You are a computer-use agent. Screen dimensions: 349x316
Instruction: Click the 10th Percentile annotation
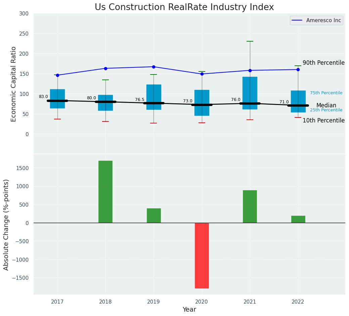[323, 120]
